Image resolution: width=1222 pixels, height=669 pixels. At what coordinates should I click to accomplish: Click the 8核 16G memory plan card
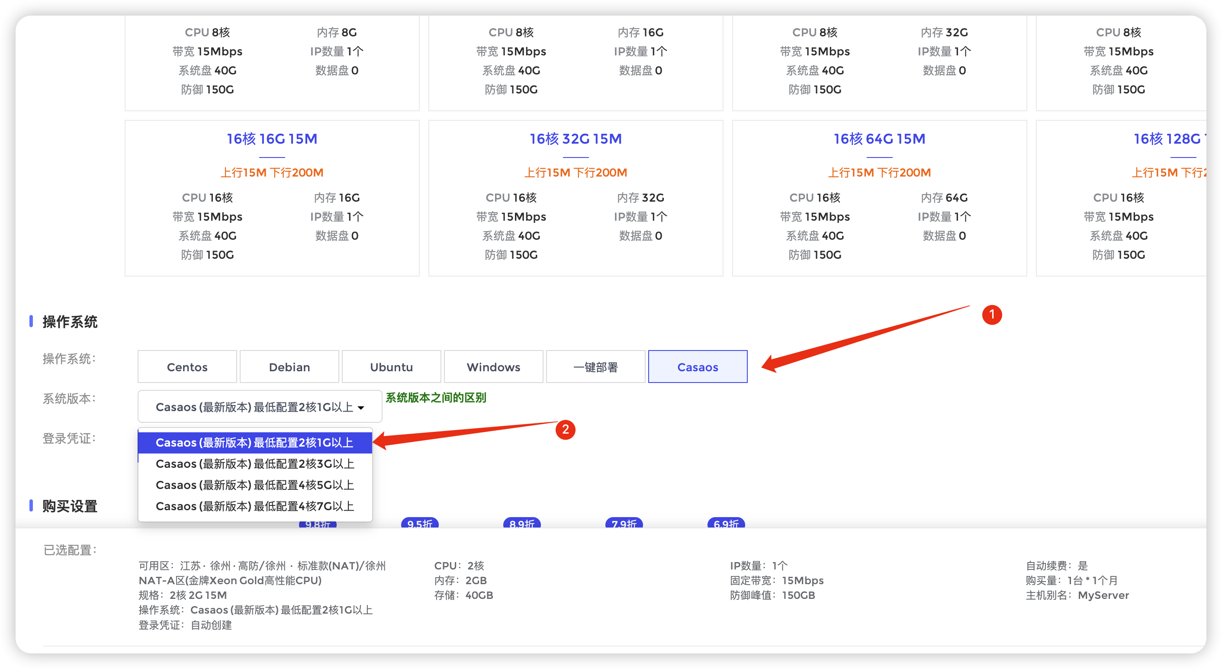(x=576, y=62)
